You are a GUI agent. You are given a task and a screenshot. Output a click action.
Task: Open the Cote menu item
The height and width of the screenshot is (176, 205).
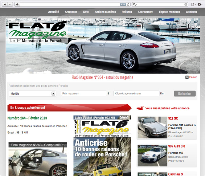(x=86, y=12)
